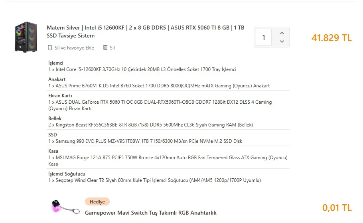
Task: Click the quantity input field showing 1
Action: pos(264,37)
